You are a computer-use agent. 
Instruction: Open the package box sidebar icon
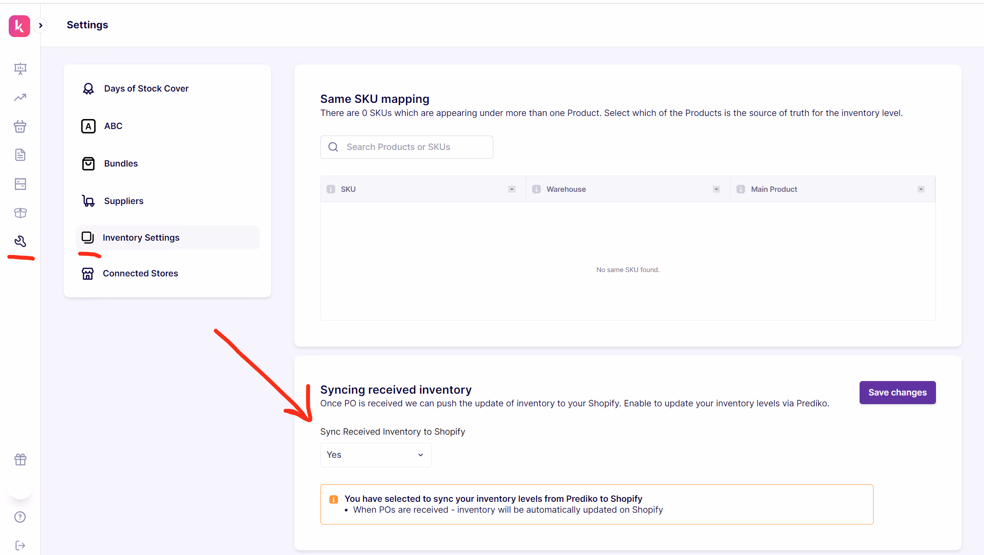[20, 213]
